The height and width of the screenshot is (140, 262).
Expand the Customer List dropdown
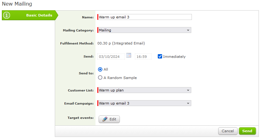coord(144,90)
